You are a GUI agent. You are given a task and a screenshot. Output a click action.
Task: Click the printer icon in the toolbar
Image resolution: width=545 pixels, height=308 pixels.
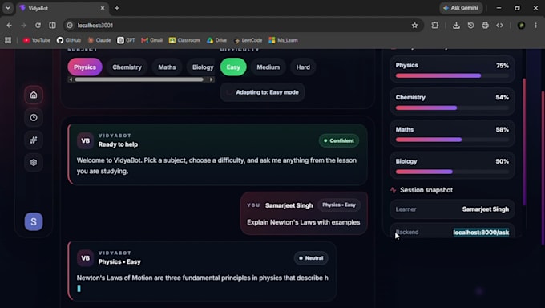click(485, 26)
